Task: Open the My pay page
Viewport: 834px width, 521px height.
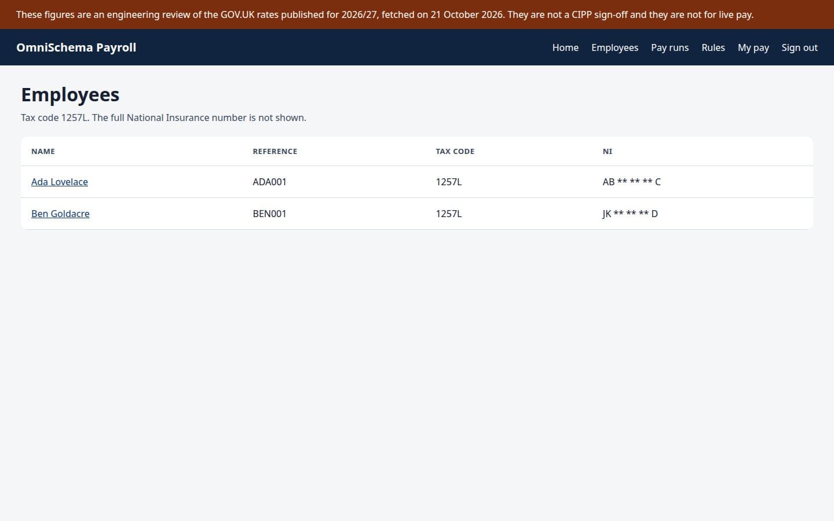Action: pyautogui.click(x=753, y=47)
